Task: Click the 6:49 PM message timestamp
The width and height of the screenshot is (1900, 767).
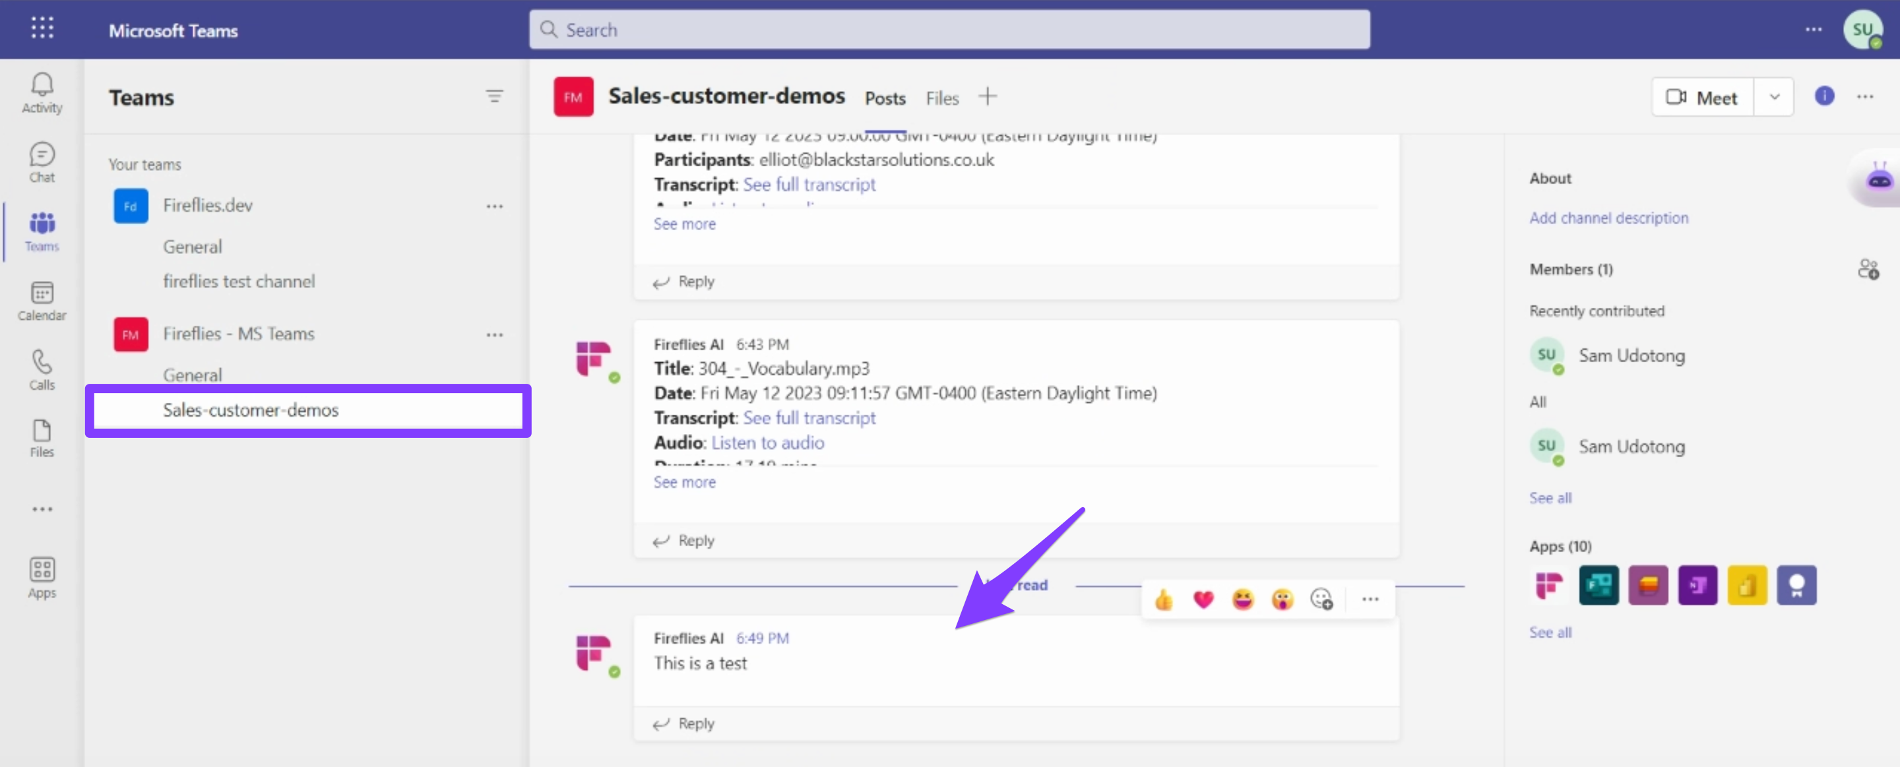Action: (762, 638)
